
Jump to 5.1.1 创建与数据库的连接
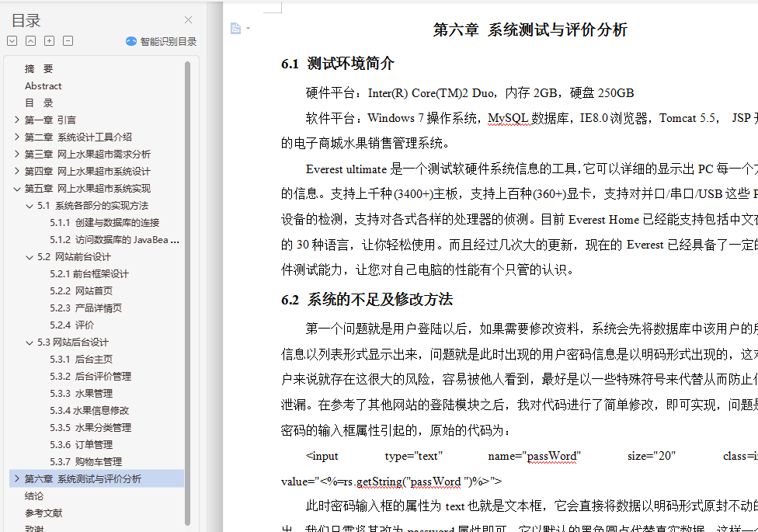(x=104, y=222)
